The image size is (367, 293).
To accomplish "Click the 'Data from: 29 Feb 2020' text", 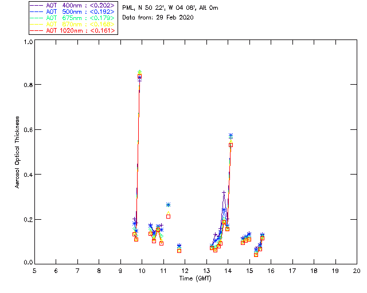I will [158, 17].
